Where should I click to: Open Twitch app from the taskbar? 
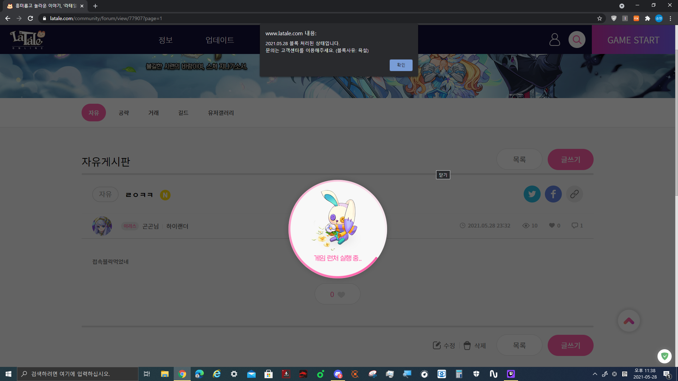[x=511, y=374]
